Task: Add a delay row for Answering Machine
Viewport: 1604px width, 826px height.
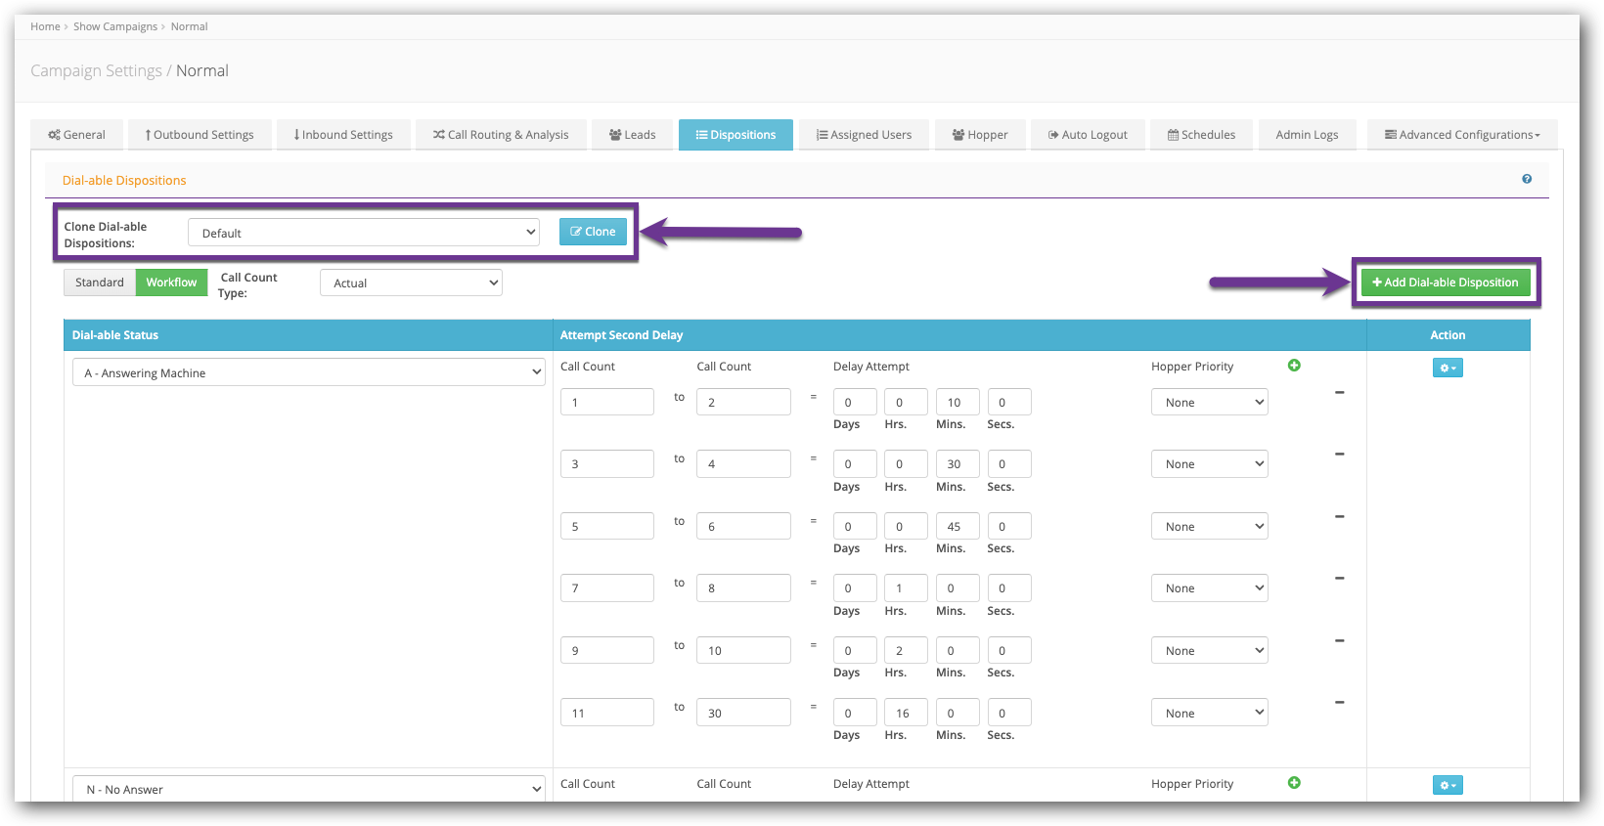Action: (1294, 366)
